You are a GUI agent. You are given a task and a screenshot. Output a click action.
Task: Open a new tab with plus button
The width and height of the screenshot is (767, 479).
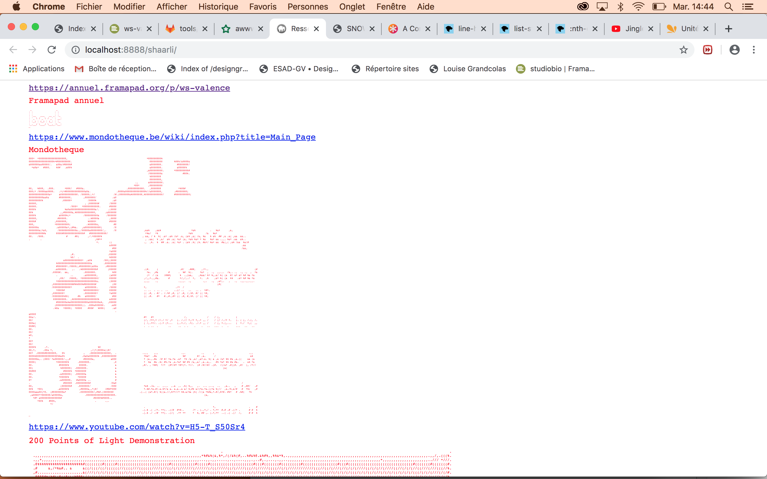(x=728, y=29)
